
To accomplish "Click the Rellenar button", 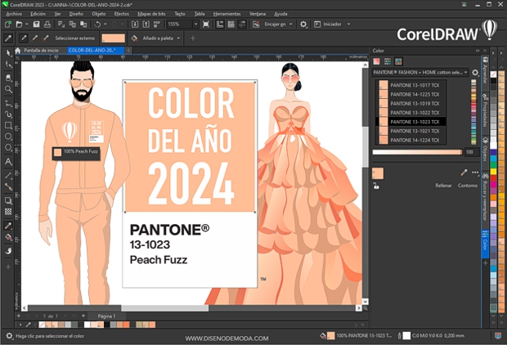I will pos(443,186).
